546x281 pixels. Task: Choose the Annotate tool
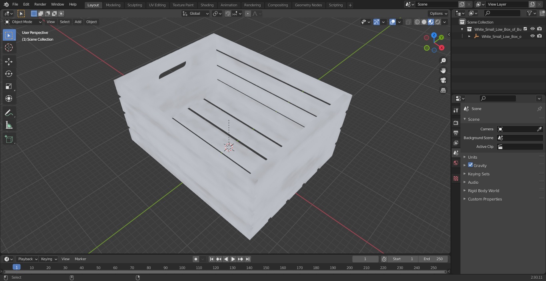pos(9,113)
